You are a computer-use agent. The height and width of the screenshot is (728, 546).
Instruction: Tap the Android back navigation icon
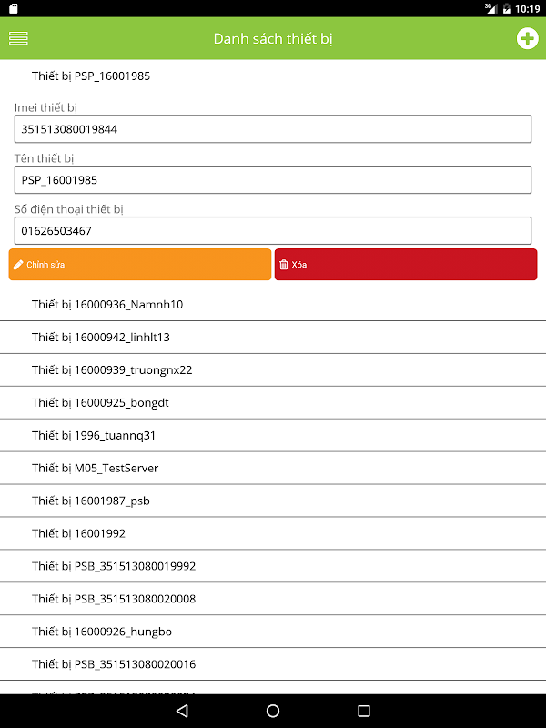point(182,711)
